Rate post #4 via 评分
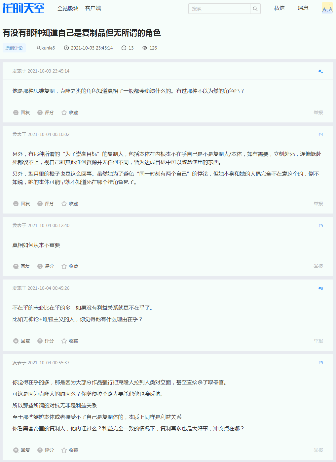336x462 pixels. pyautogui.click(x=46, y=204)
